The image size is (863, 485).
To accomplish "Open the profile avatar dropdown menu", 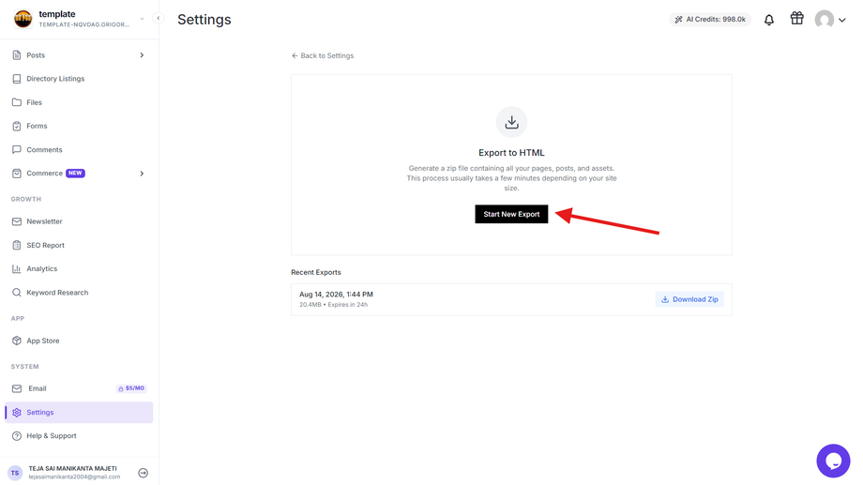I will tap(830, 20).
